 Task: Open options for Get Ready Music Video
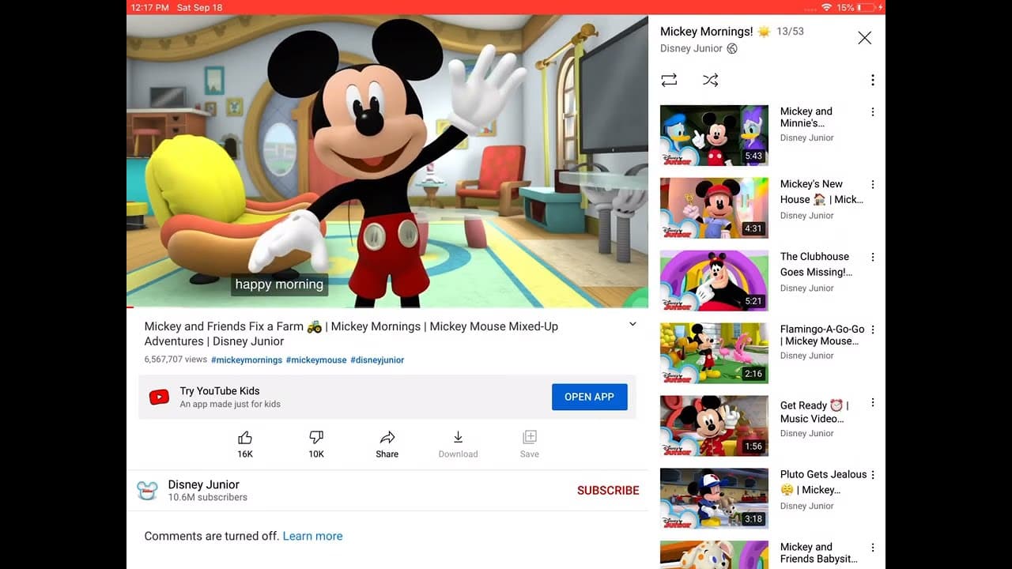pyautogui.click(x=873, y=402)
